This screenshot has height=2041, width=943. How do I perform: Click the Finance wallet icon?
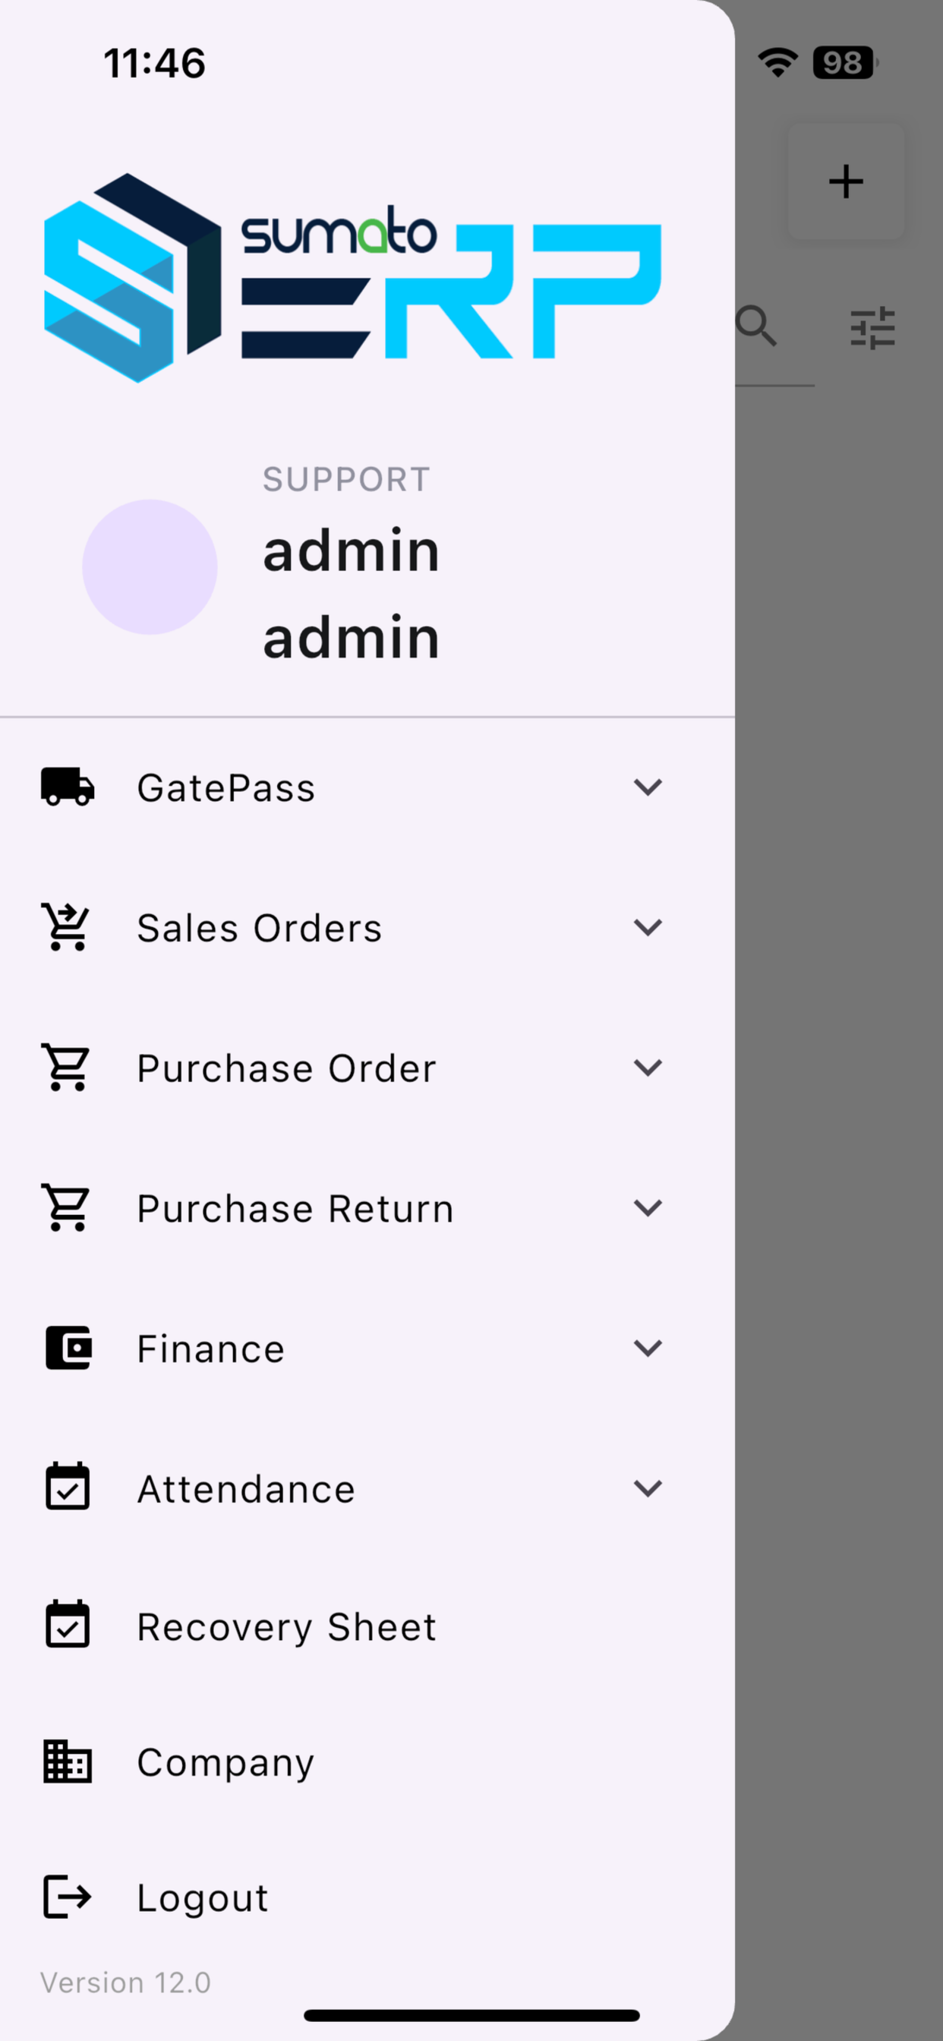point(68,1348)
